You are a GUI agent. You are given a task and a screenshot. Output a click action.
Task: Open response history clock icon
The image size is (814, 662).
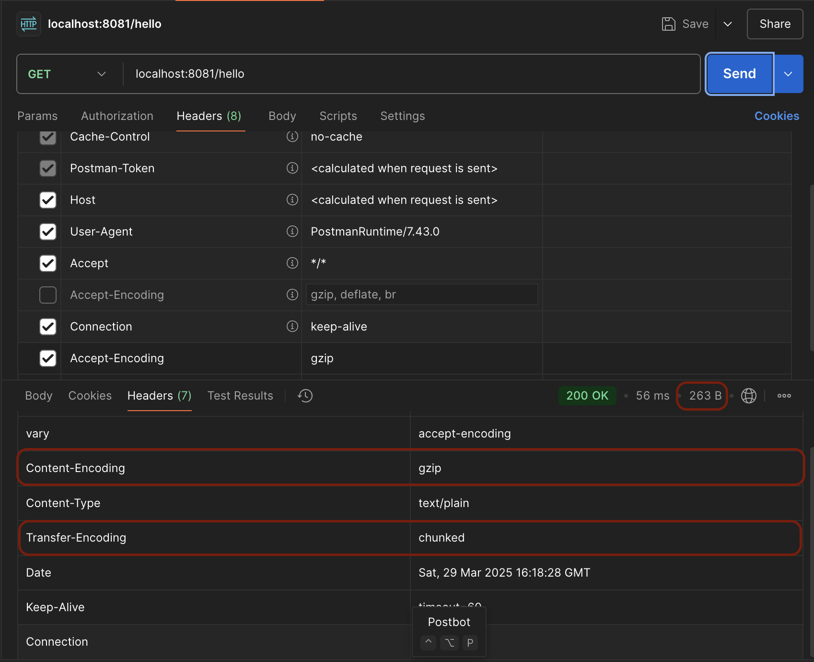(305, 396)
